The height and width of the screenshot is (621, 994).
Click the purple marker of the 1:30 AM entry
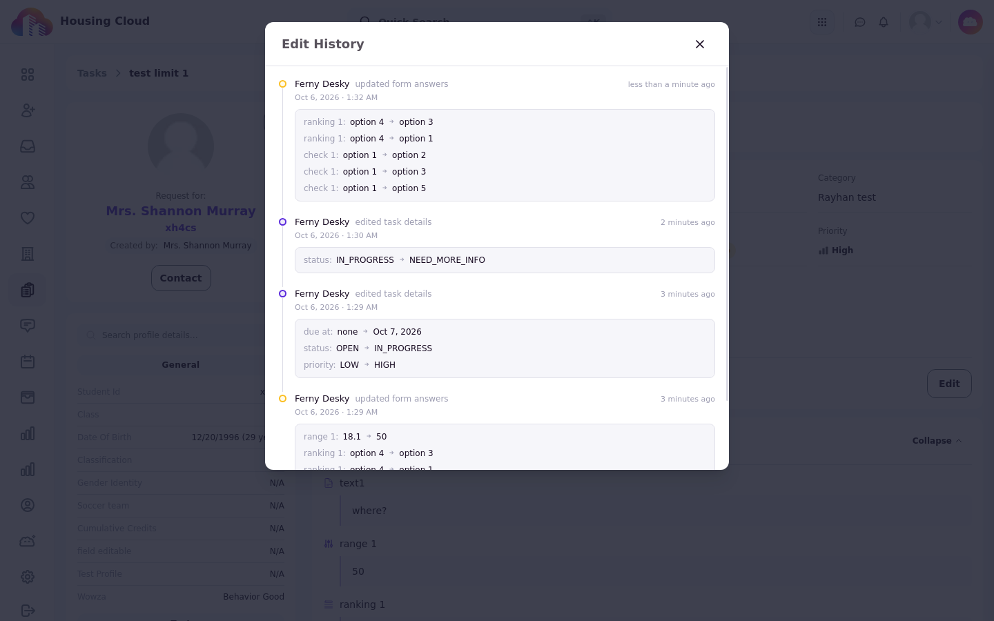click(x=282, y=222)
